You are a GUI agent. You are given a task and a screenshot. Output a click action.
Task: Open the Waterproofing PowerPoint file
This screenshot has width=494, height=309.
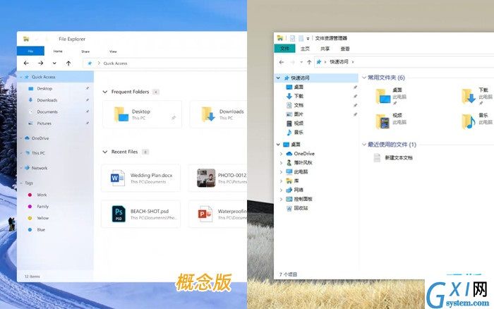217,214
